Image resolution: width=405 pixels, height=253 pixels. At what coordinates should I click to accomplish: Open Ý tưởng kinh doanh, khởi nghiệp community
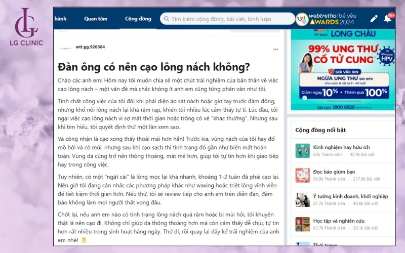350,196
